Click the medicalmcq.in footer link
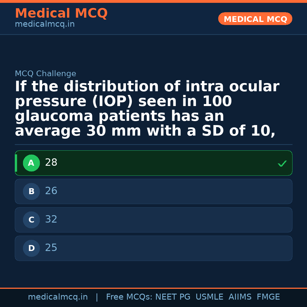This screenshot has height=307, width=307. [58, 297]
